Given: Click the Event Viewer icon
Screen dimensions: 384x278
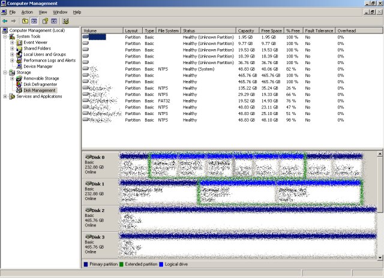Looking at the screenshot, I should 19,43.
